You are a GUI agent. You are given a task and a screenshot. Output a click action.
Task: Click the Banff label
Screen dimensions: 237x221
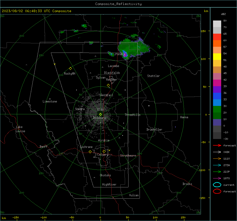pos(43,147)
